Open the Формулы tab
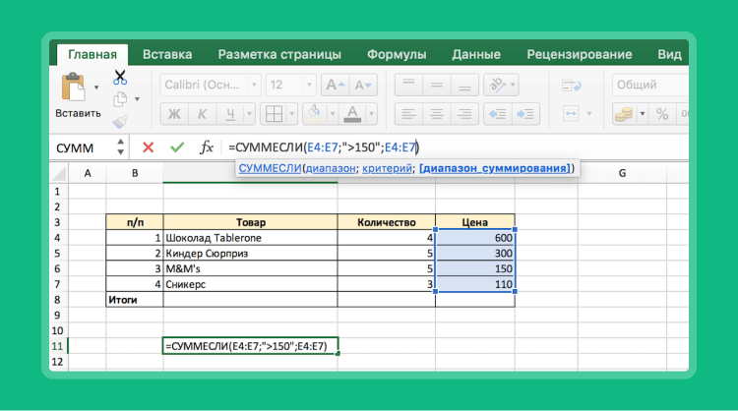738x411 pixels. point(397,54)
